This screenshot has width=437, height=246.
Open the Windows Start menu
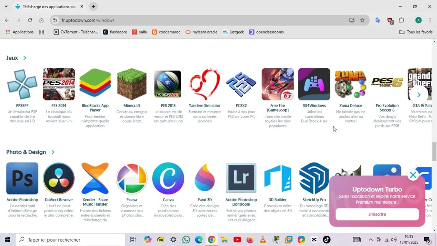tap(7, 240)
